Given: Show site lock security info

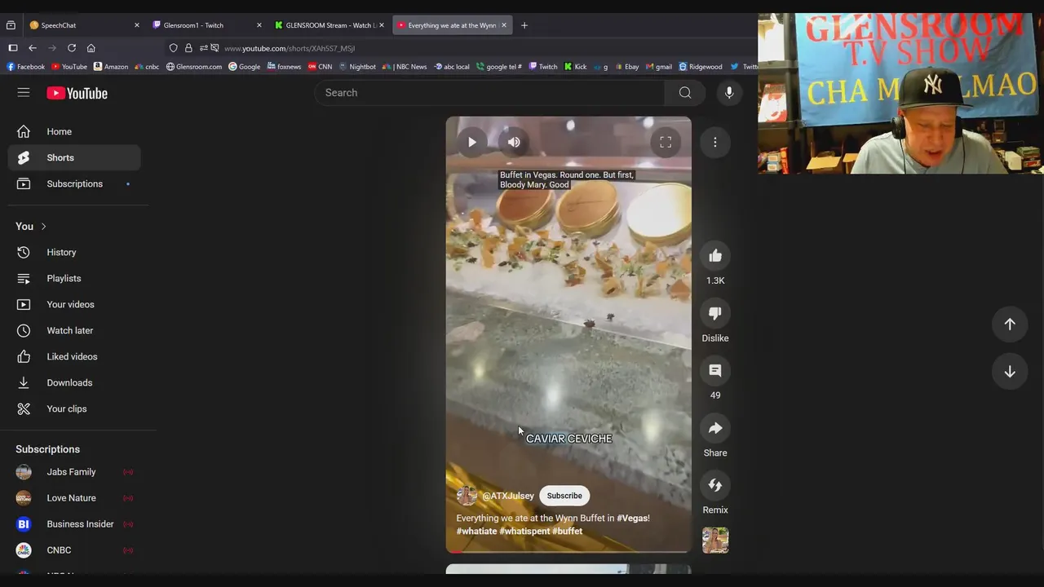Looking at the screenshot, I should [x=188, y=48].
